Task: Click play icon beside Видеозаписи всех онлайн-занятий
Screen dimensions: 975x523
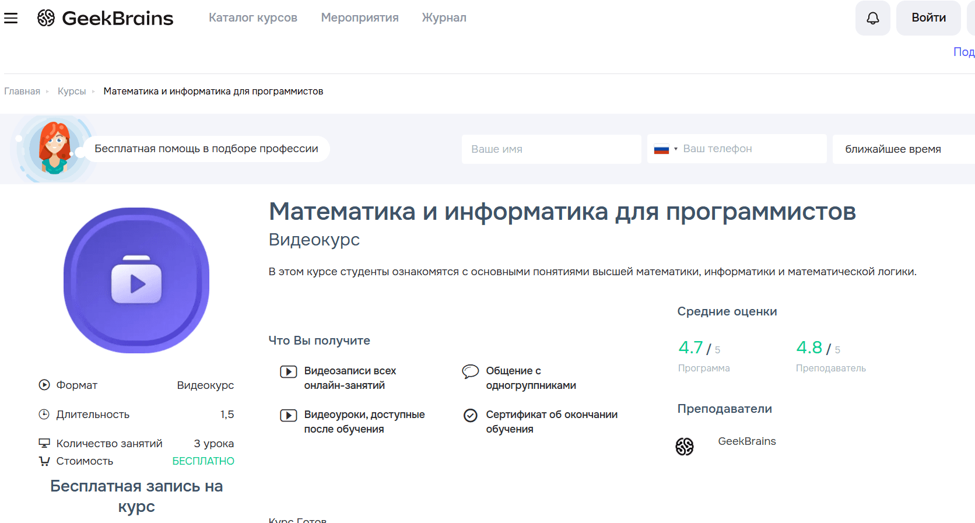Action: tap(288, 371)
